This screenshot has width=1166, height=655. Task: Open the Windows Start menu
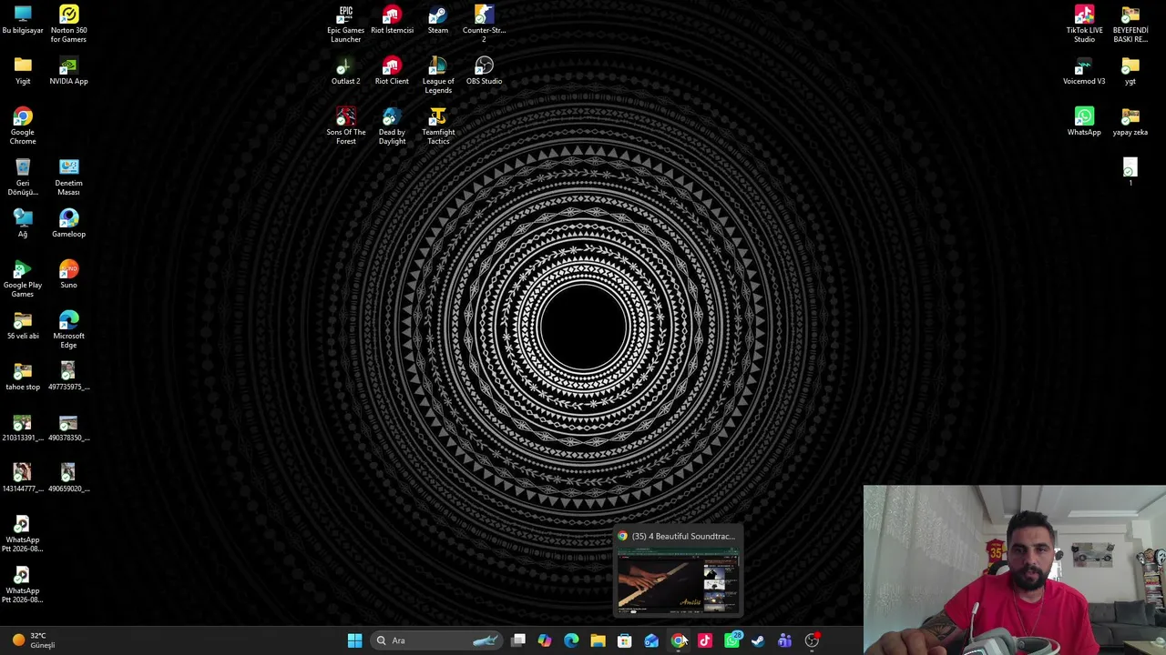click(354, 640)
